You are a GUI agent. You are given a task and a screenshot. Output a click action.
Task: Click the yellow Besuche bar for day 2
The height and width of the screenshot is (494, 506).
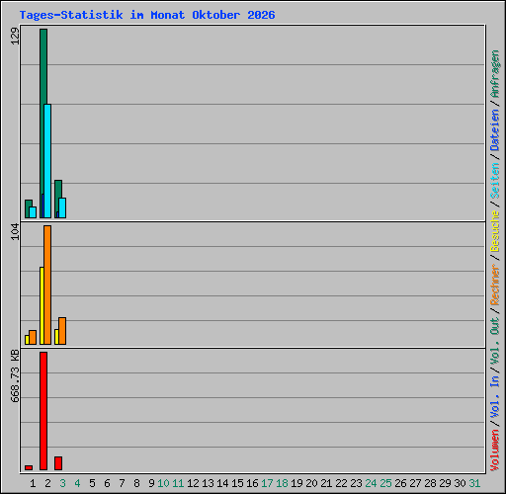pyautogui.click(x=42, y=305)
